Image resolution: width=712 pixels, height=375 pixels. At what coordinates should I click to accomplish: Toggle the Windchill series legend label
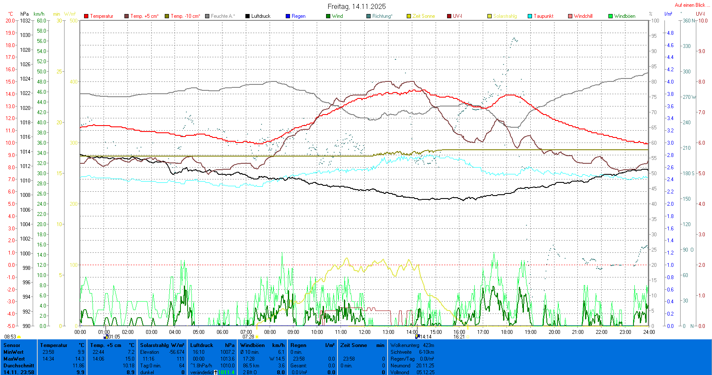(x=583, y=16)
